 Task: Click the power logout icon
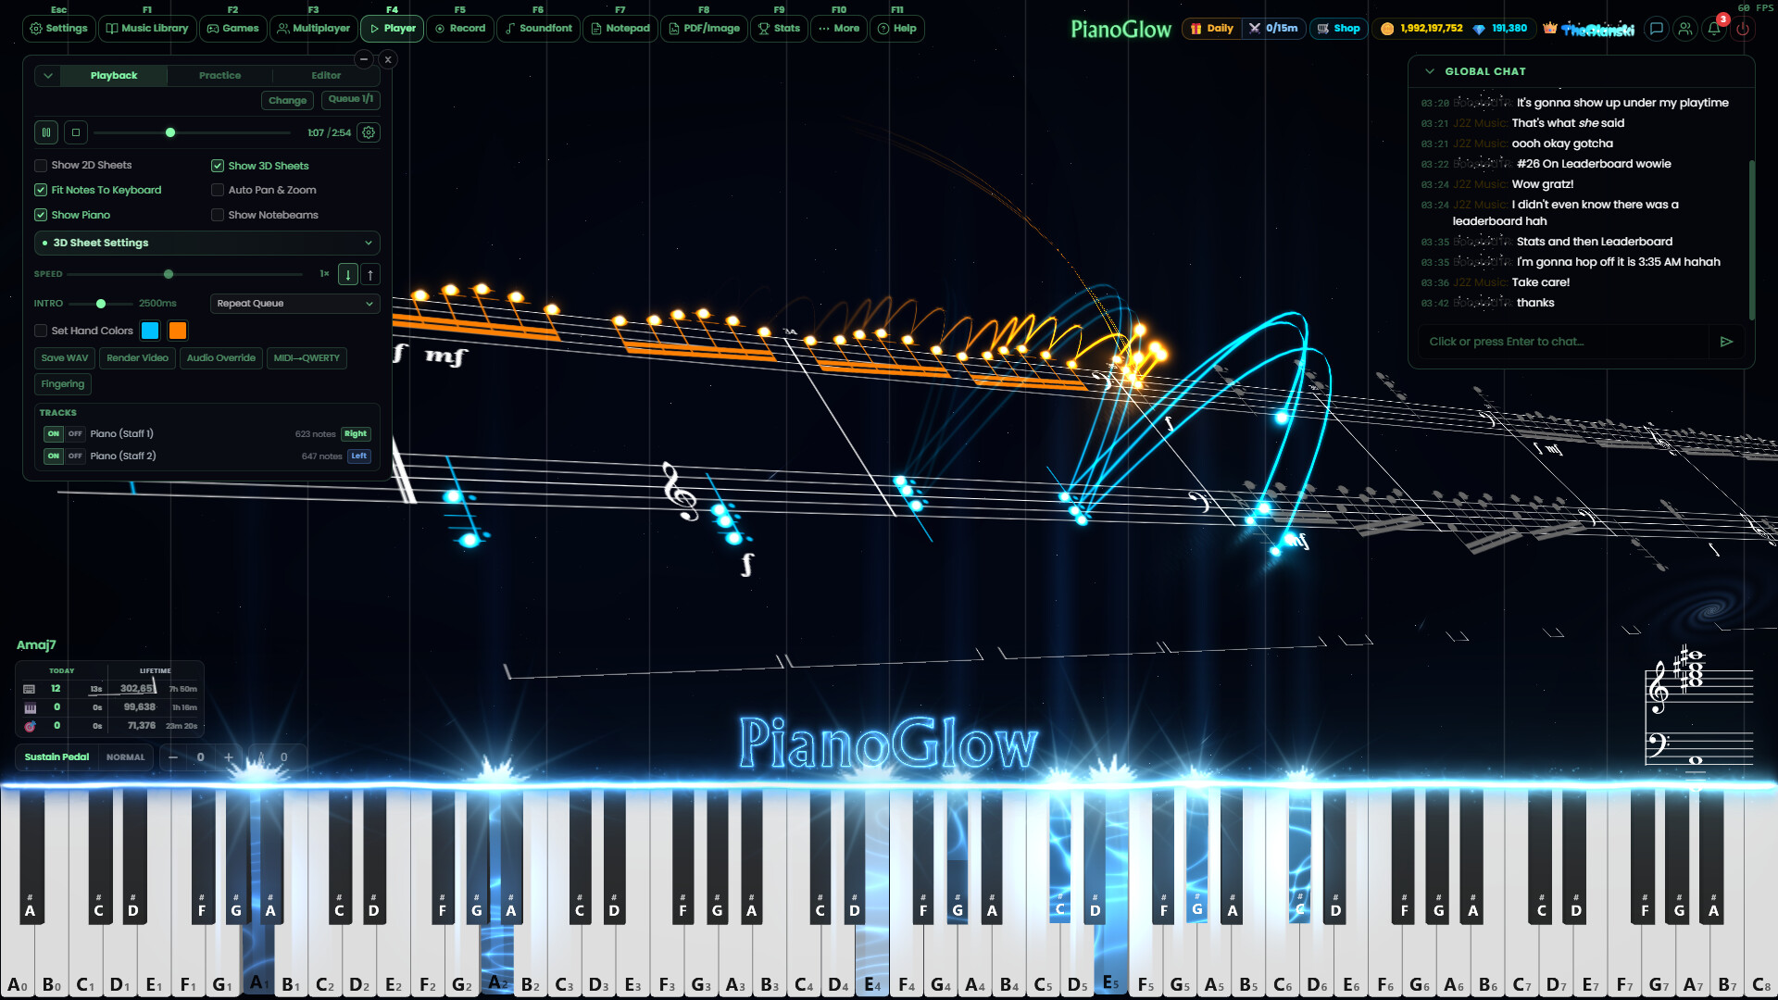click(1743, 29)
